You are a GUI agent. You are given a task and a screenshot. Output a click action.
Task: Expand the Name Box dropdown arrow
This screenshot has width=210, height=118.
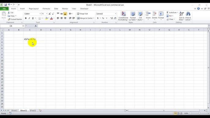(x=23, y=26)
